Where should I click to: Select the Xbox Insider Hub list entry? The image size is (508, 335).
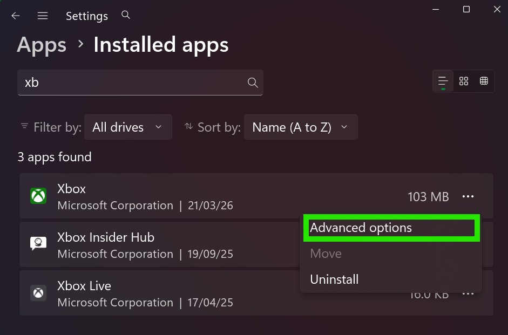pos(162,245)
